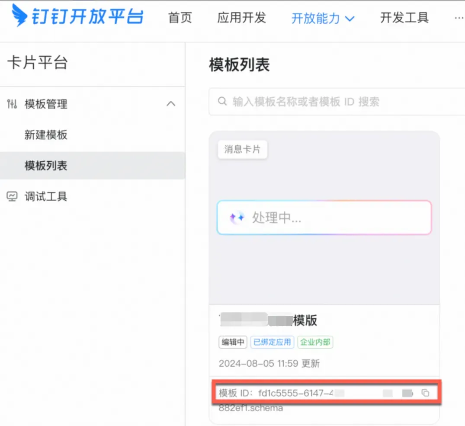Switch to the 开发工具 nav tab

pos(404,18)
